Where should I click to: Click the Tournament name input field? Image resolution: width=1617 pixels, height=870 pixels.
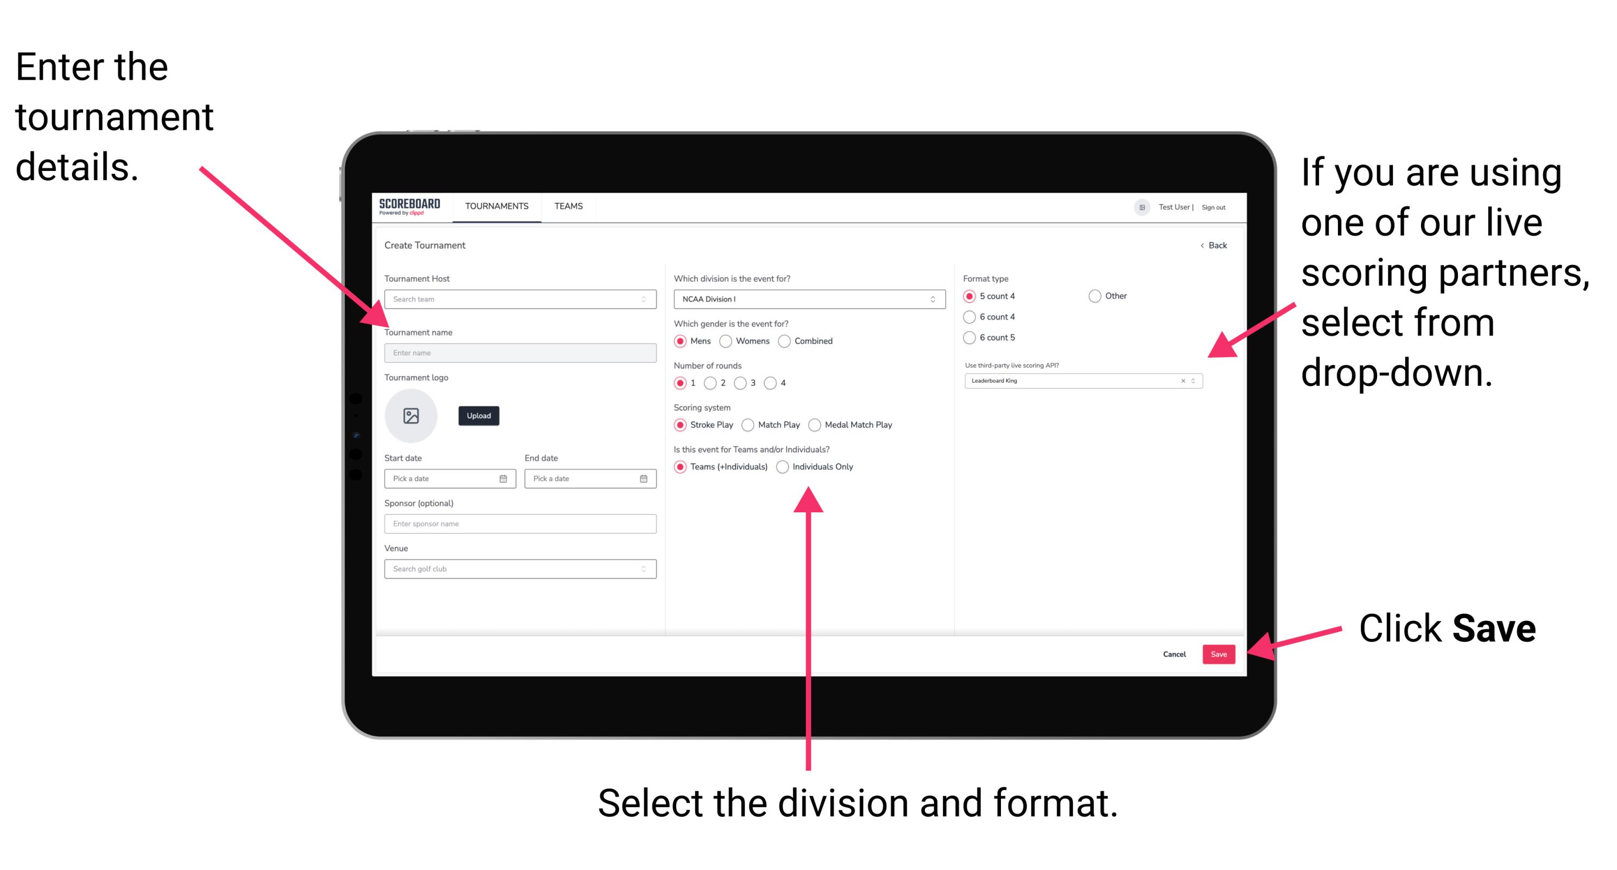pyautogui.click(x=518, y=353)
